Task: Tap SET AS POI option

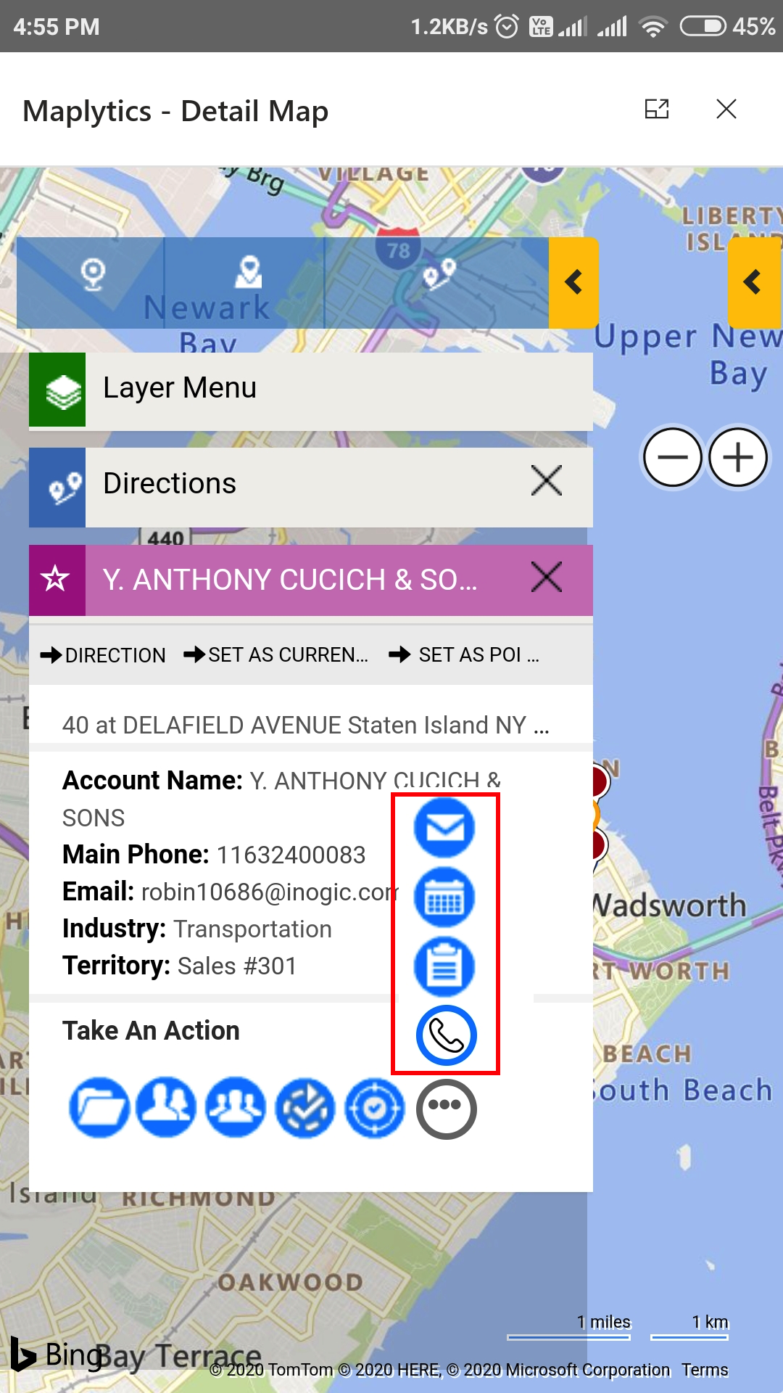Action: pos(464,654)
